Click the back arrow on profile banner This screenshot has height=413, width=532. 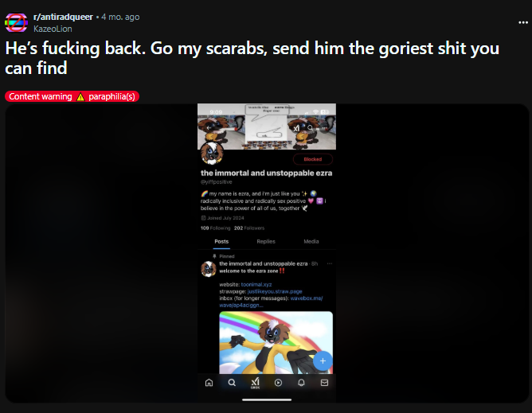(x=209, y=128)
